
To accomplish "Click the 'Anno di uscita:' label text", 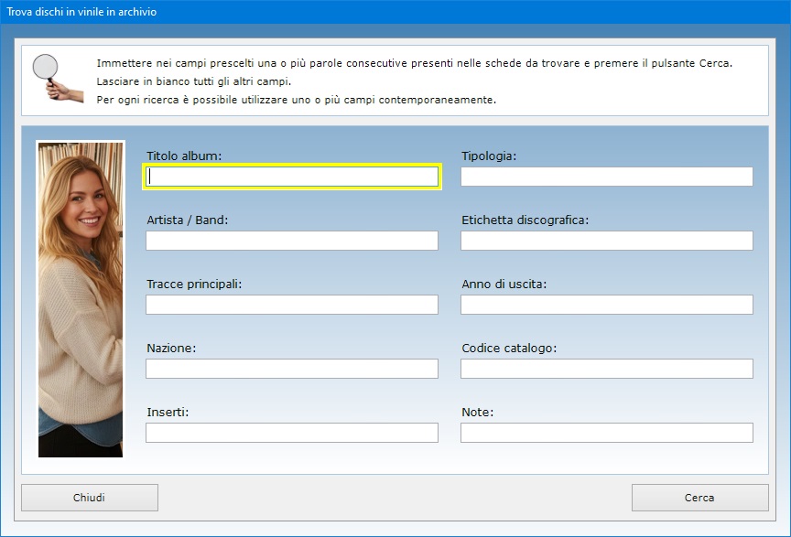I will tap(504, 285).
